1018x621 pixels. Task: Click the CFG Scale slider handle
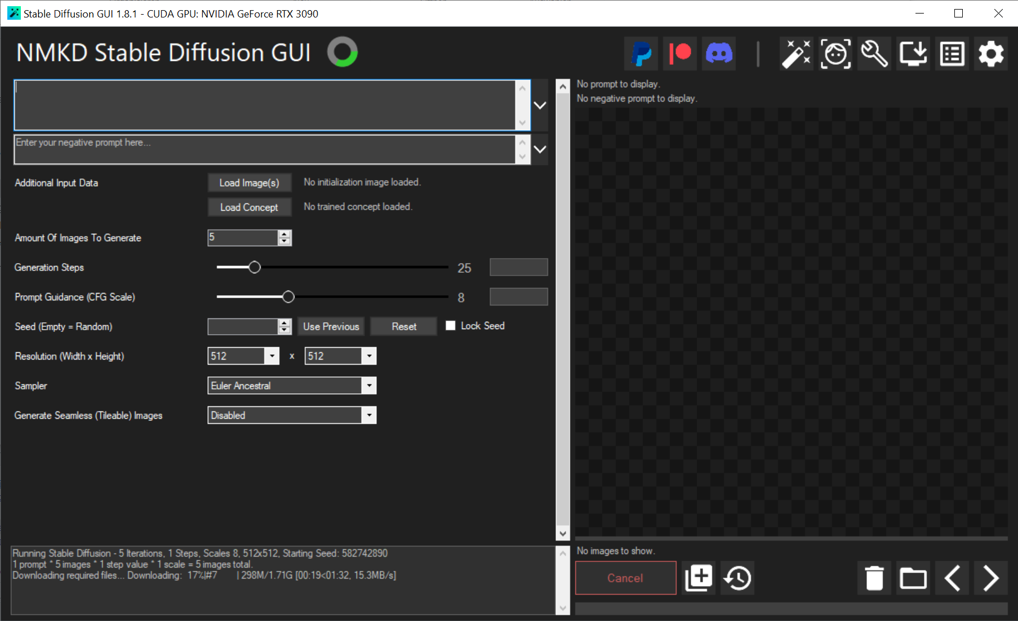point(288,297)
